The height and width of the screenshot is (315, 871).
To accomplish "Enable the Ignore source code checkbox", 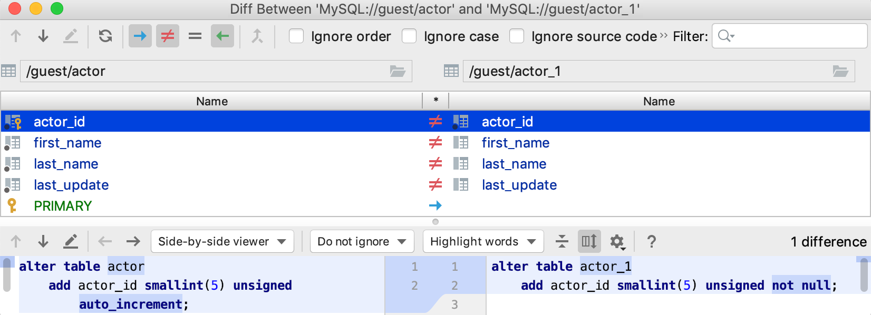I will [x=517, y=36].
